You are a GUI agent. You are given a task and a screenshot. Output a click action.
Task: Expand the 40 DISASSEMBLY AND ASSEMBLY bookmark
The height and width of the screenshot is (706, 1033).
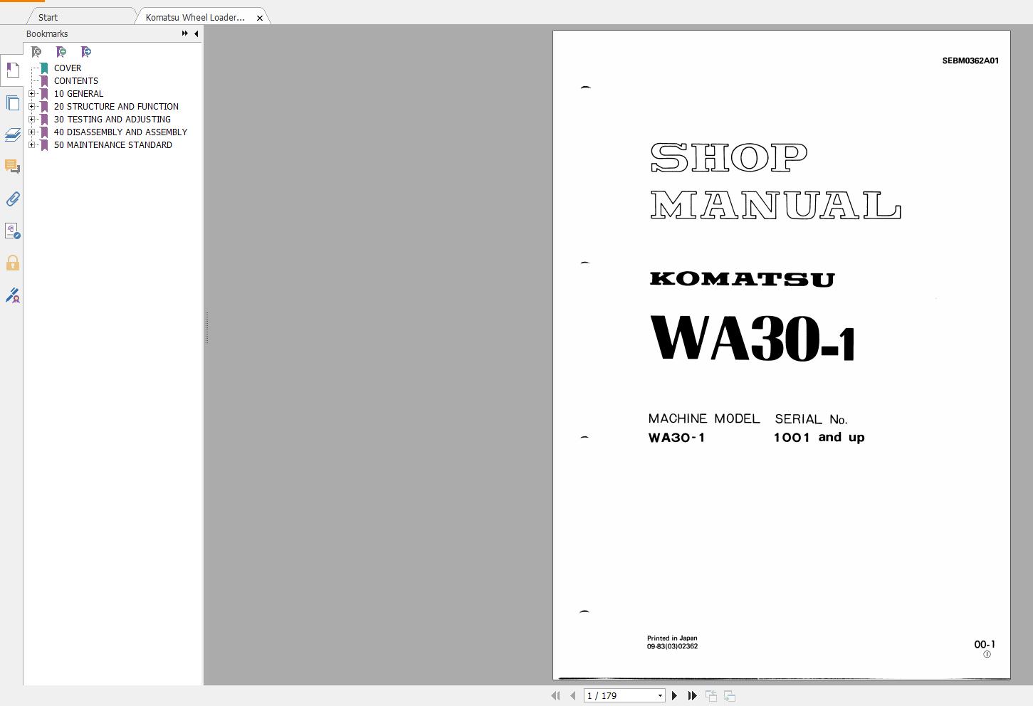pos(31,132)
